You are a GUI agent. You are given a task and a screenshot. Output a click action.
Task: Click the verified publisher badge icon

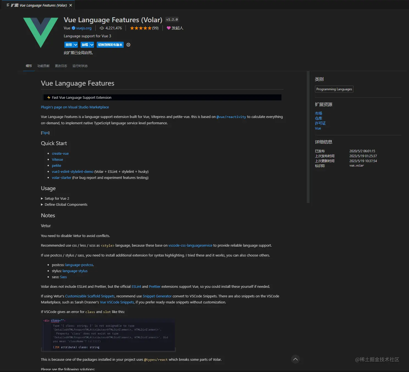point(73,28)
